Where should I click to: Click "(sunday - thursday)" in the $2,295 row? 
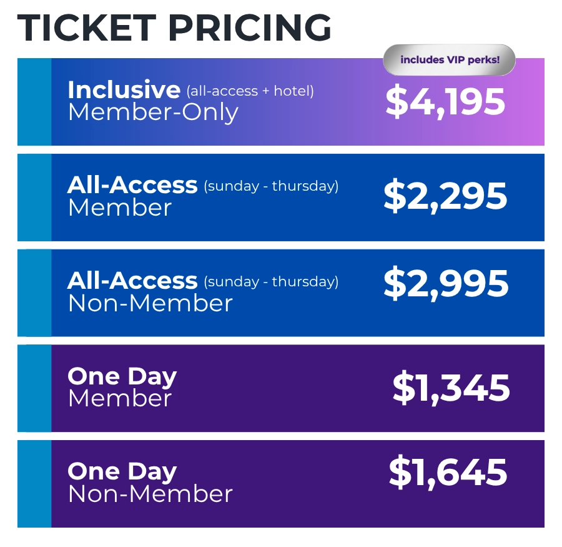coord(271,186)
